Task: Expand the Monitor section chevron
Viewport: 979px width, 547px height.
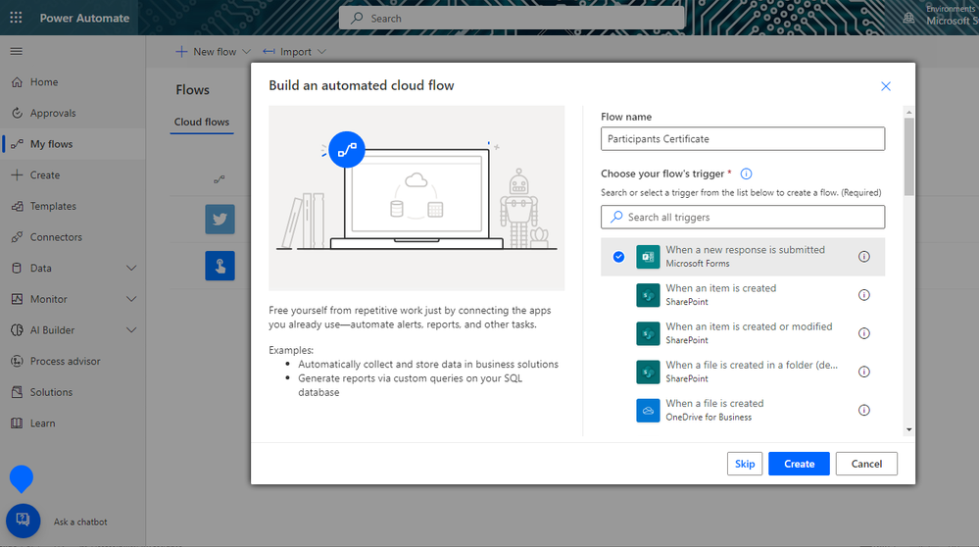Action: [x=131, y=299]
